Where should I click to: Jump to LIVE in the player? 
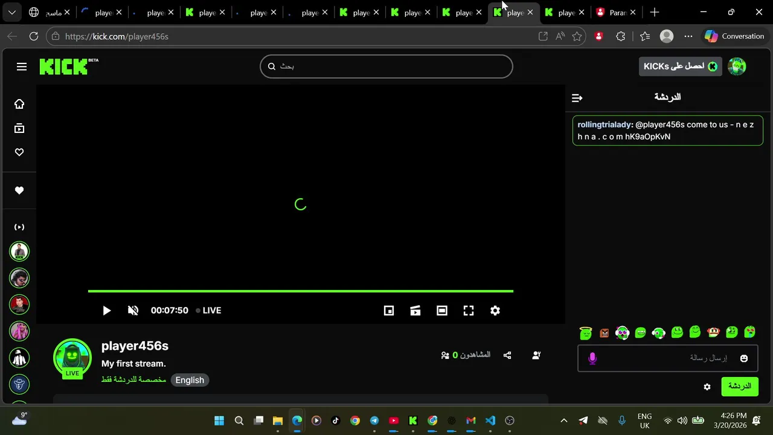(x=208, y=311)
